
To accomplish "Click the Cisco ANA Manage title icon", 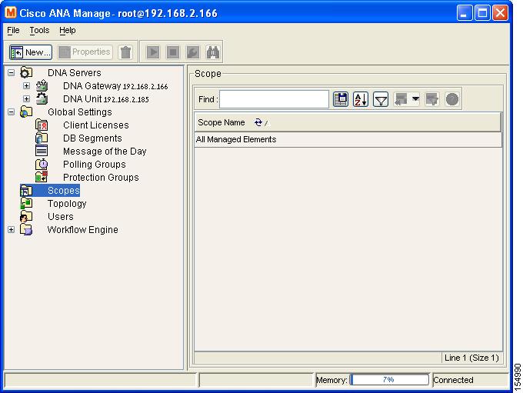I will pos(11,12).
